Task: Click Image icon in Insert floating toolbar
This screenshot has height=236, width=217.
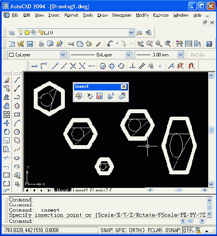Action: (x=100, y=96)
